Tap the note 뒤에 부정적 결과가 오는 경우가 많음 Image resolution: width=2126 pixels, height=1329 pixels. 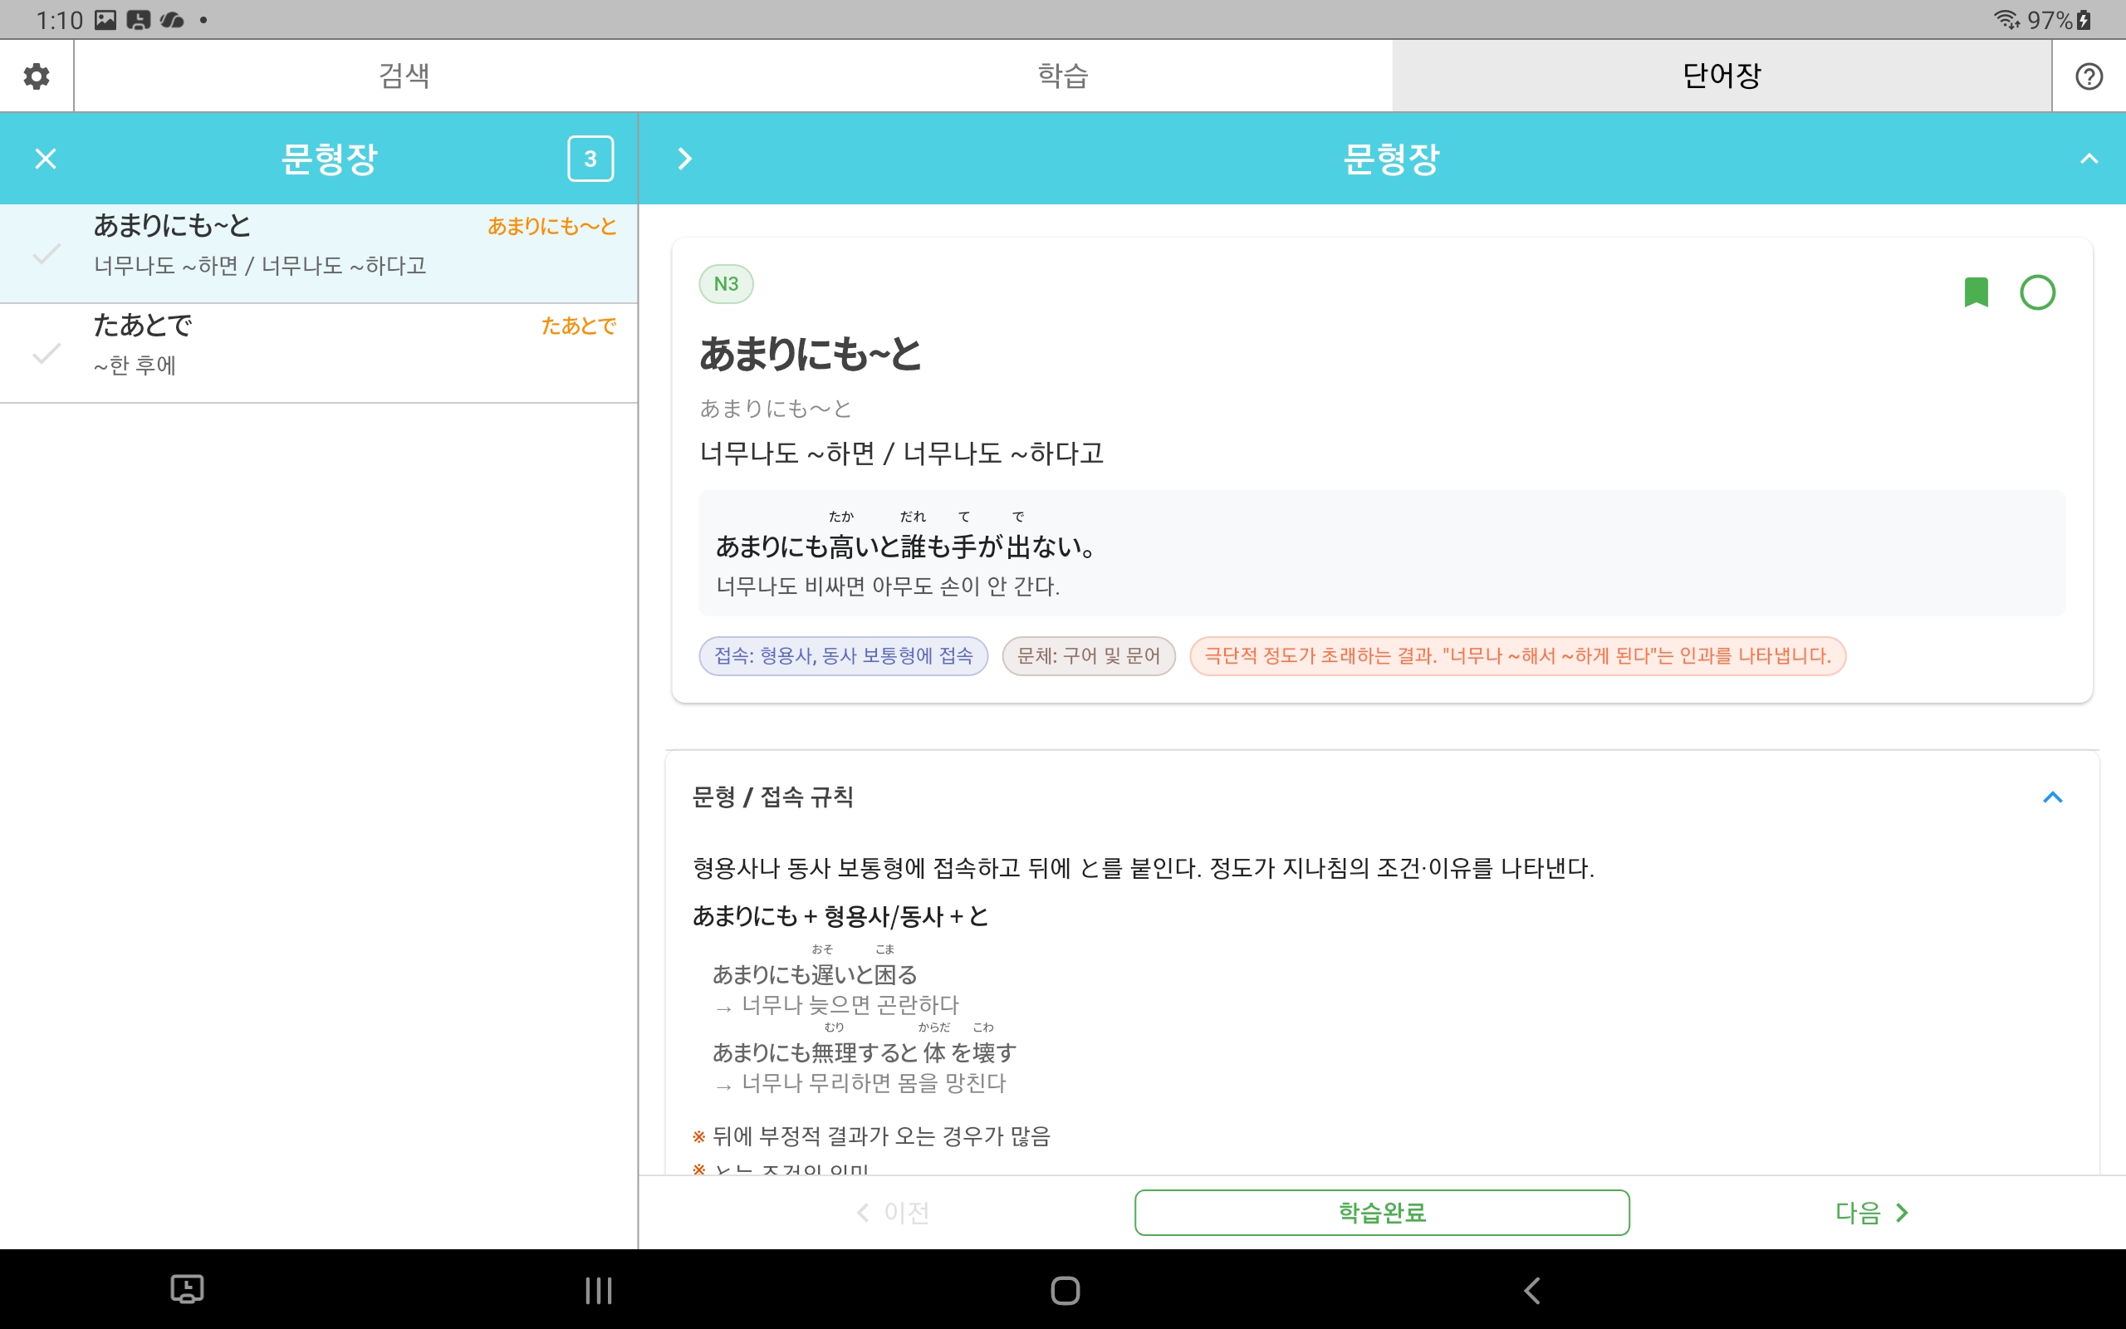(881, 1136)
